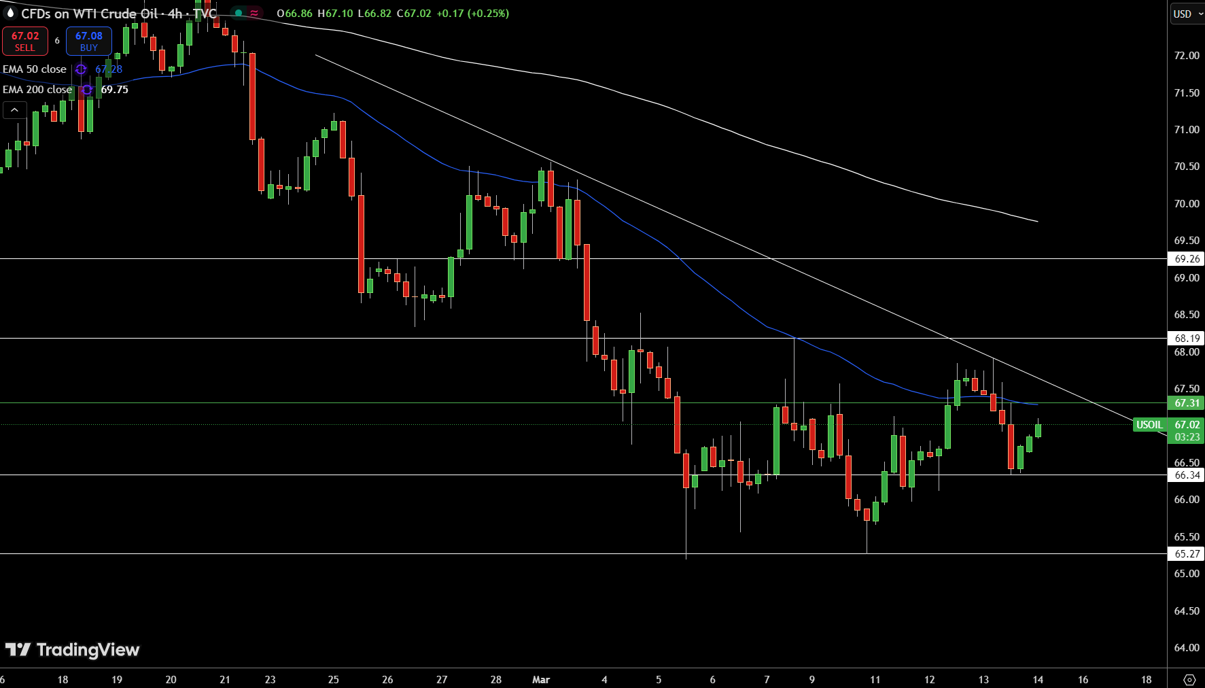Click the 65.27 horizontal line price label

[1187, 554]
